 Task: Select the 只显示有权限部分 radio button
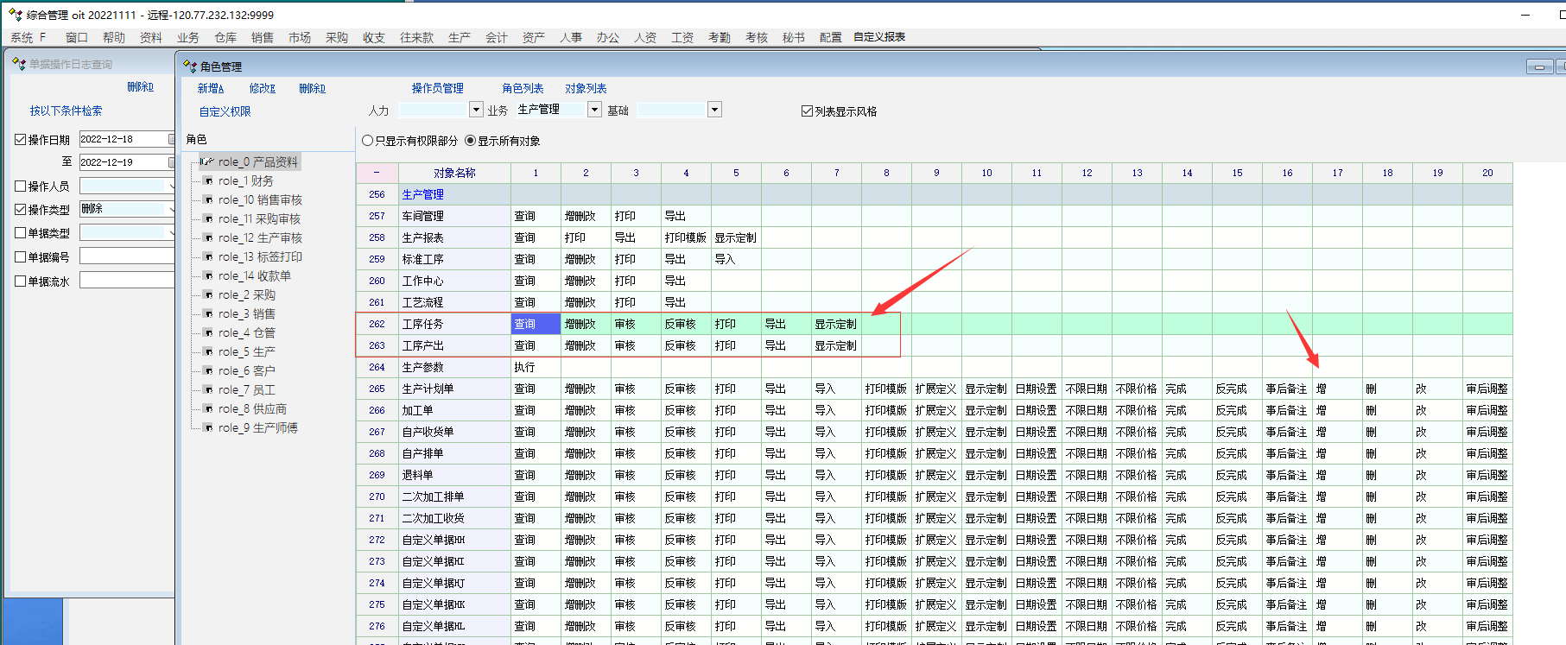(x=368, y=141)
